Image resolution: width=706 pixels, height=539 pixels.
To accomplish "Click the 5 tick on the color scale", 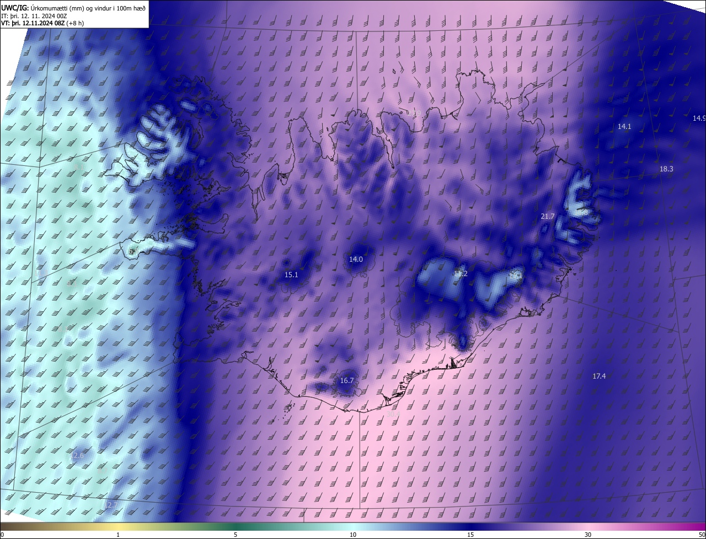I will coord(236,535).
